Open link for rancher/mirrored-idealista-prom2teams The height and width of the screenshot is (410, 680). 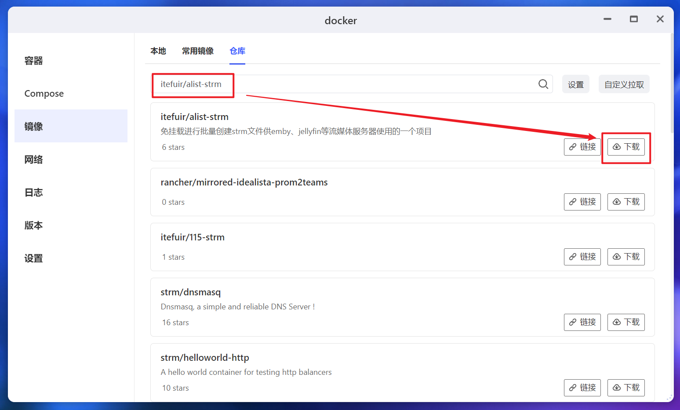(582, 202)
